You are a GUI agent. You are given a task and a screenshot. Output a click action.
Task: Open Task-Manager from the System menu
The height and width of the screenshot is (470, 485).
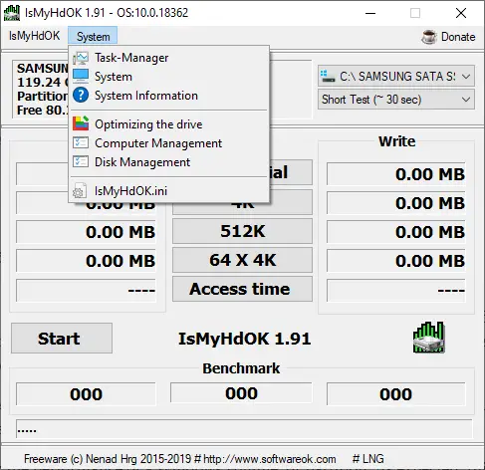coord(168,58)
